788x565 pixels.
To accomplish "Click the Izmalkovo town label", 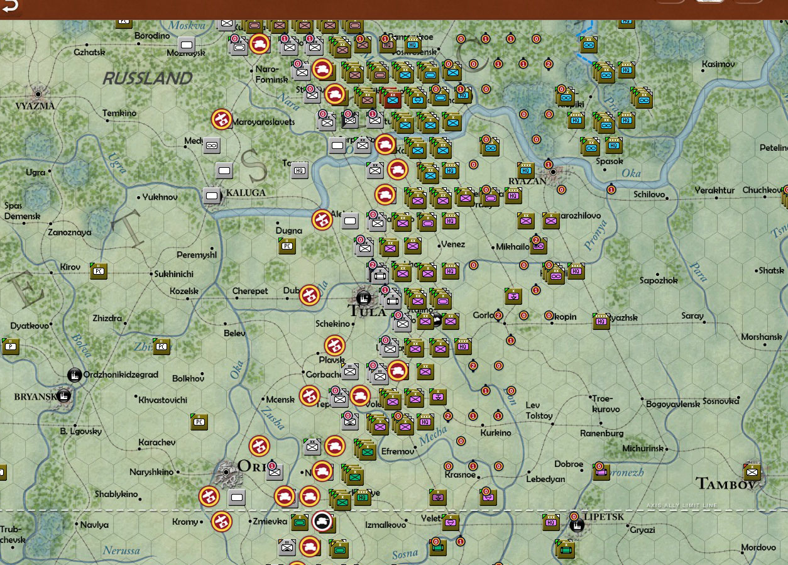I will point(386,524).
